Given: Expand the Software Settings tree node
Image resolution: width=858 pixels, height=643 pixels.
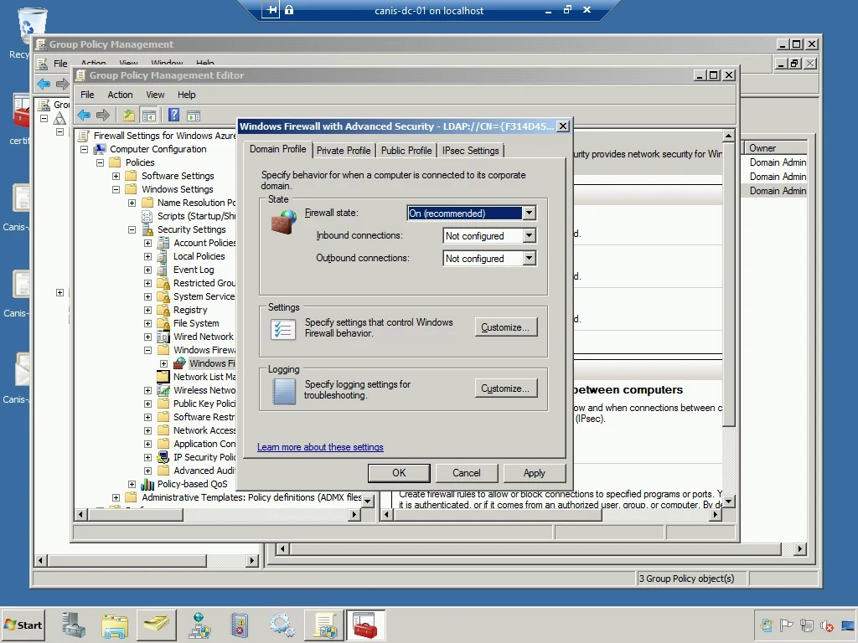Looking at the screenshot, I should point(116,176).
